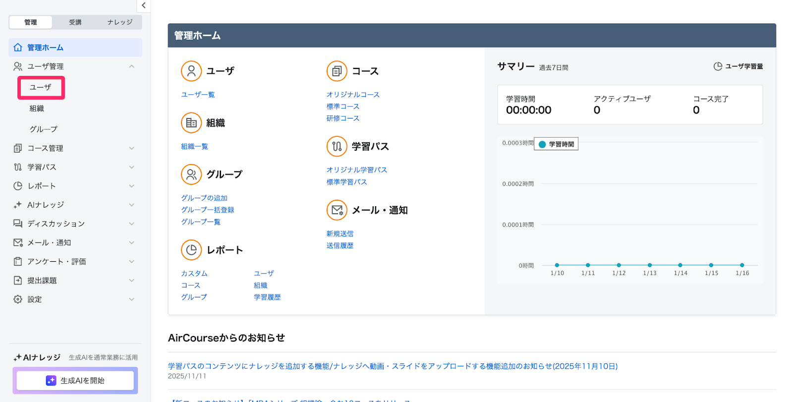Expand the ディスカッション section chevron

pyautogui.click(x=131, y=224)
